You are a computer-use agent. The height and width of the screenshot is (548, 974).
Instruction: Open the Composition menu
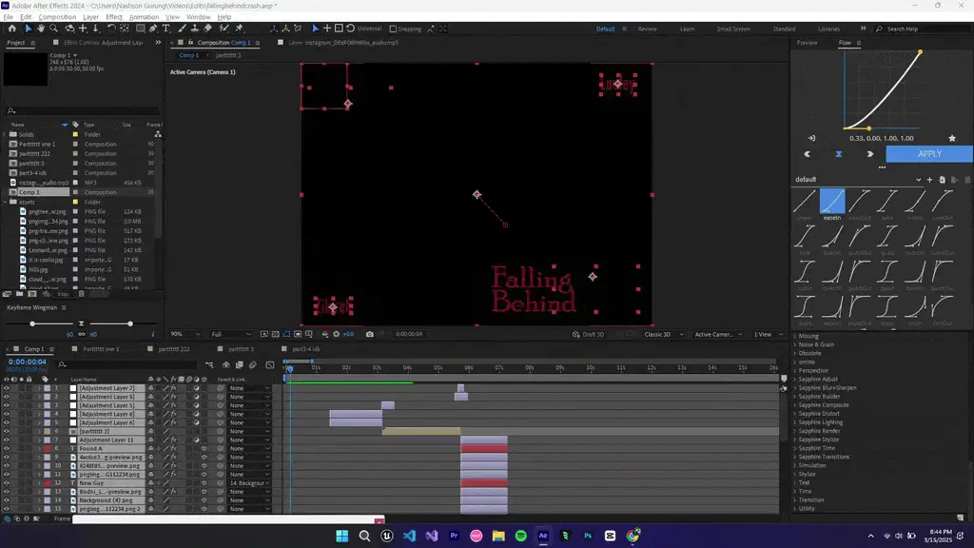pyautogui.click(x=57, y=17)
